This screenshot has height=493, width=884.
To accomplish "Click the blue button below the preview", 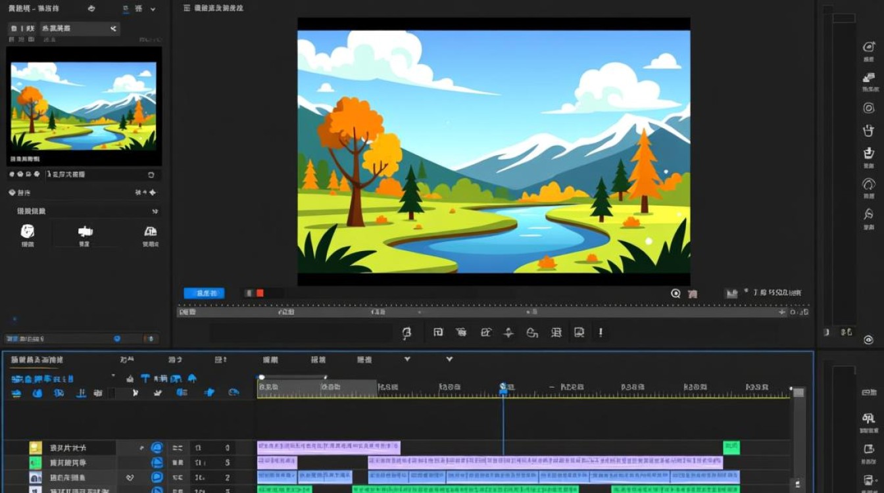I will [204, 293].
